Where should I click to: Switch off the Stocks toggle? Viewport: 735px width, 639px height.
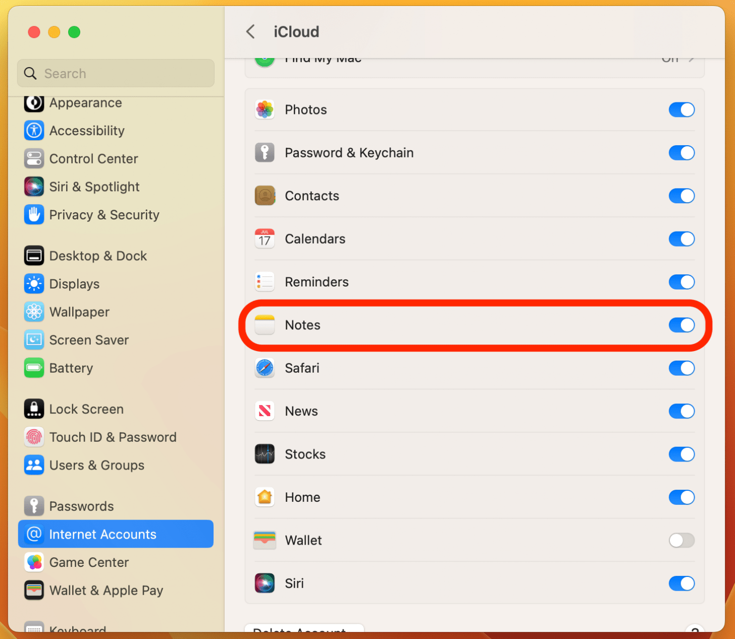click(681, 454)
